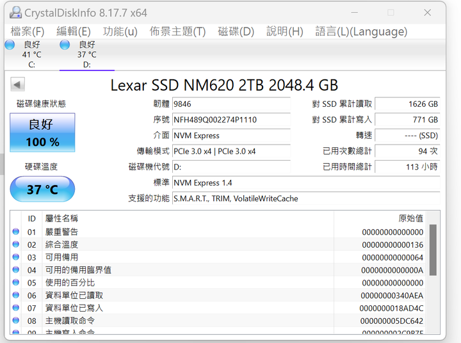The image size is (461, 343).
Task: Select drive C: status indicator circle
Action: (10, 45)
